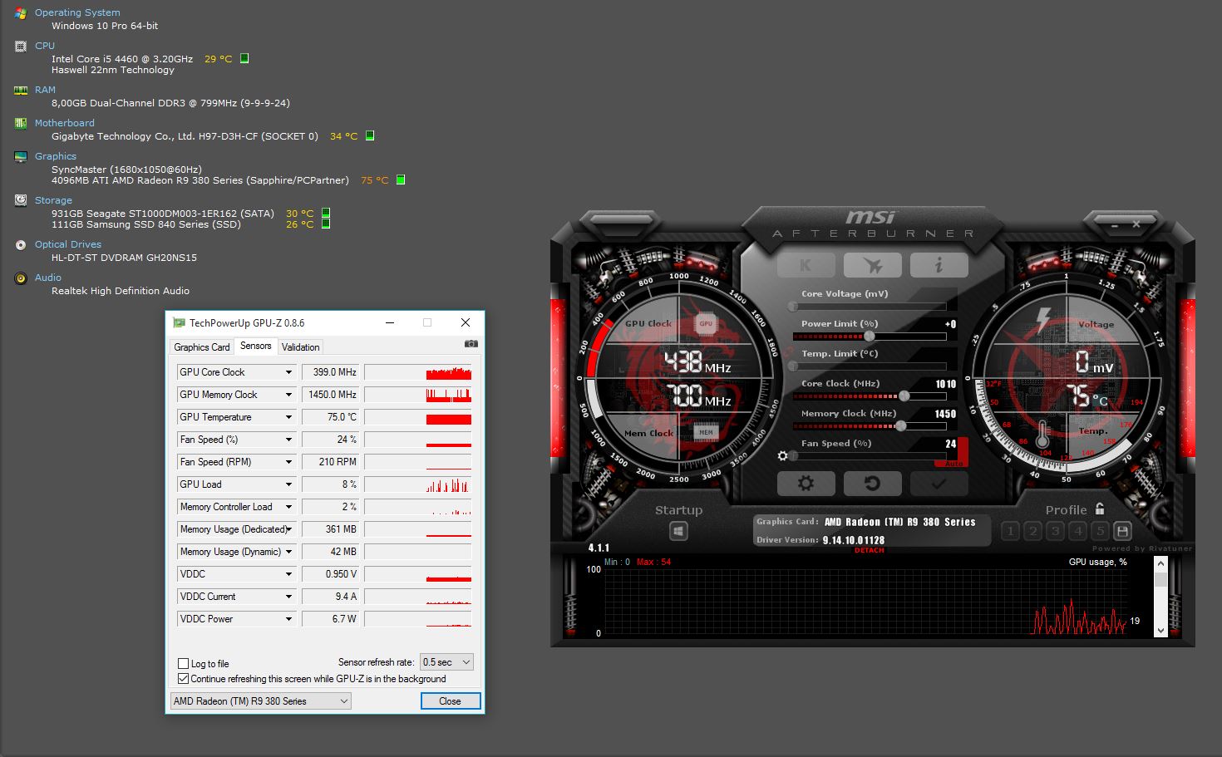This screenshot has width=1222, height=757.
Task: Click the Realtek High Definition Audio text
Action: tap(121, 291)
